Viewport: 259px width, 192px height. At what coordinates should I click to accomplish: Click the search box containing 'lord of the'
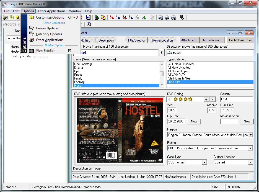[x=14, y=38]
